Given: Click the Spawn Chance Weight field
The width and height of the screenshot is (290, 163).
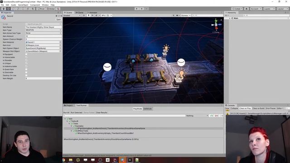Looking at the screenshot, I should 43,39.
